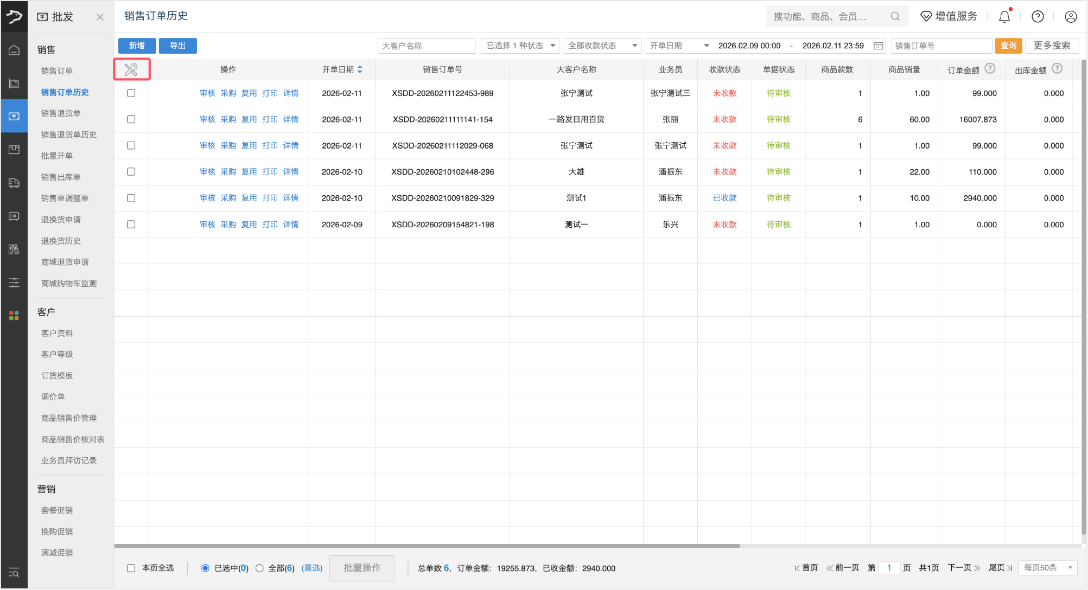Click the search magnifier in top search box

click(x=895, y=17)
